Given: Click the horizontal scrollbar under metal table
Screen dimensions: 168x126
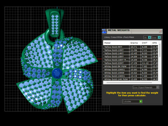Looking at the screenshot, I should (129, 83).
